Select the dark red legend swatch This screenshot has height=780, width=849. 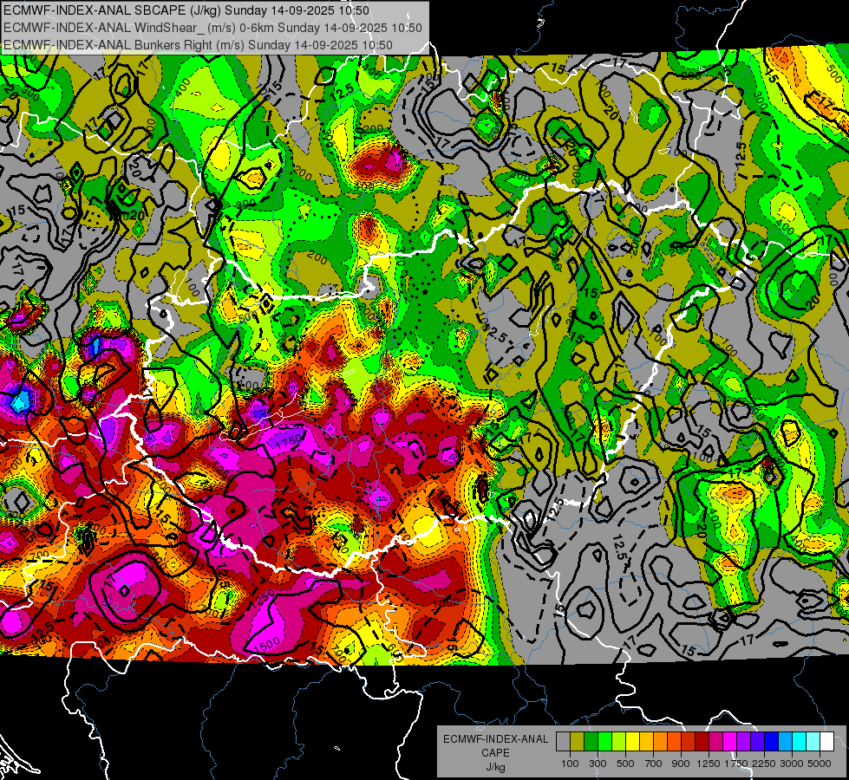pyautogui.click(x=702, y=742)
